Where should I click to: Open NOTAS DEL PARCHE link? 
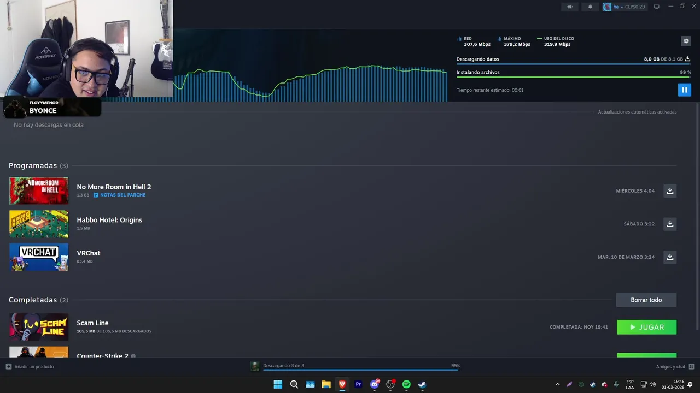[119, 195]
